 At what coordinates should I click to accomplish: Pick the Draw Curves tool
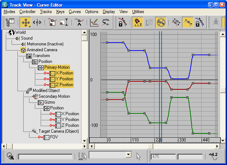pyautogui.click(x=94, y=23)
